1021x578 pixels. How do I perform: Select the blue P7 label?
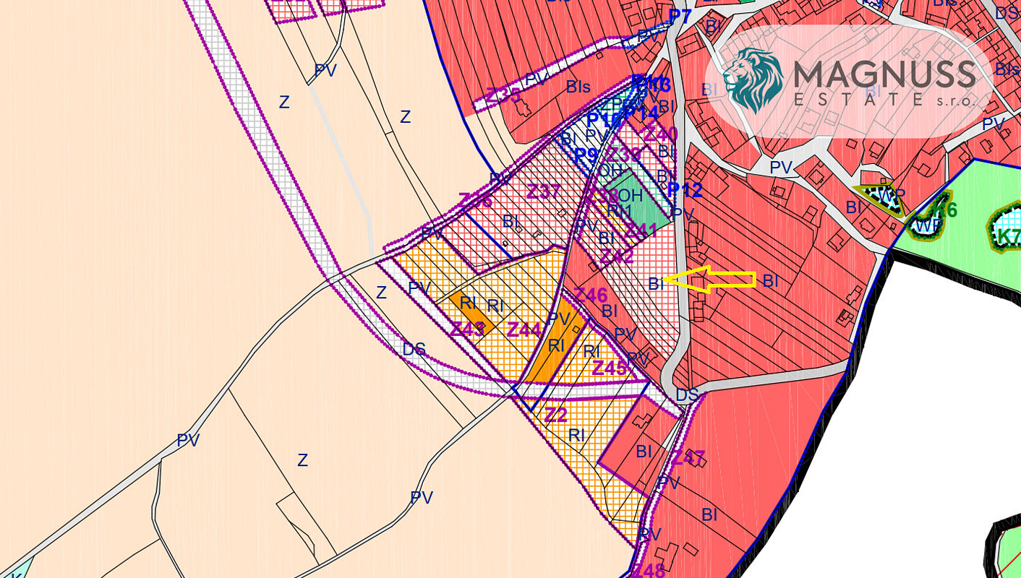click(680, 17)
